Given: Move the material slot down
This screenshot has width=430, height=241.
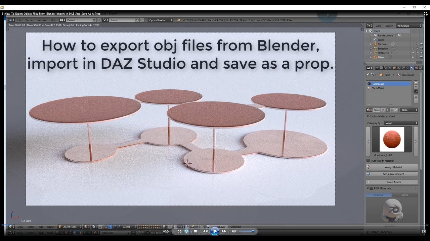Looking at the screenshot, I should [416, 101].
